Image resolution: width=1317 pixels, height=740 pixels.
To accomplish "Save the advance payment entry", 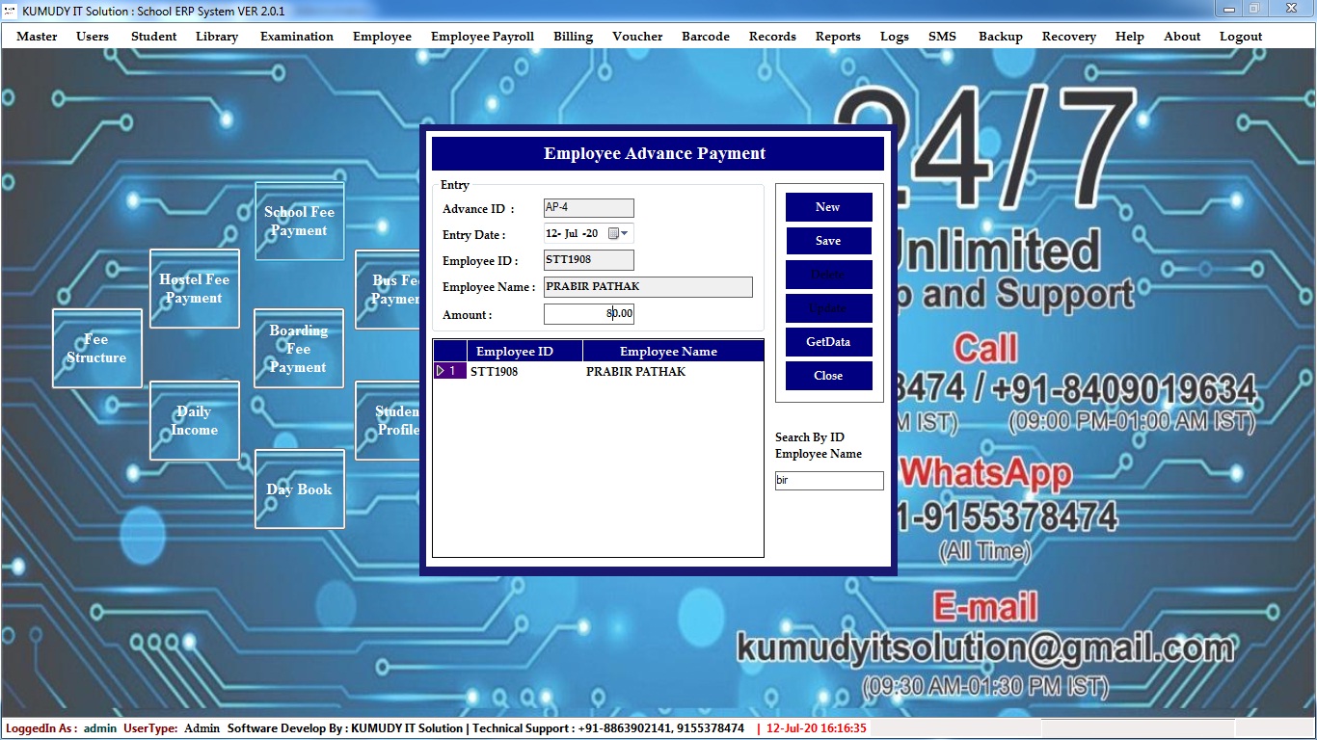I will point(828,241).
